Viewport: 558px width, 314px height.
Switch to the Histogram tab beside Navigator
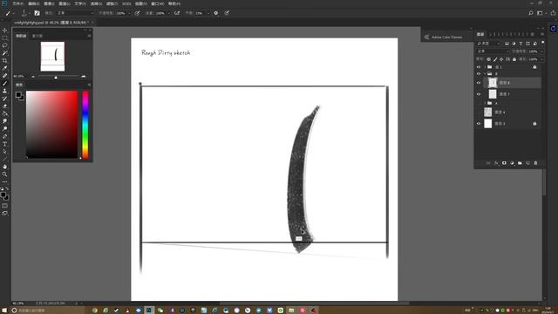pyautogui.click(x=37, y=36)
